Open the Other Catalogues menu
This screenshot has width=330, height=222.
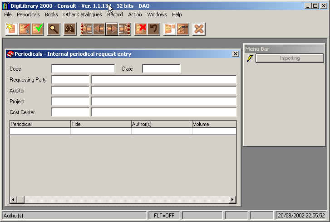(83, 14)
